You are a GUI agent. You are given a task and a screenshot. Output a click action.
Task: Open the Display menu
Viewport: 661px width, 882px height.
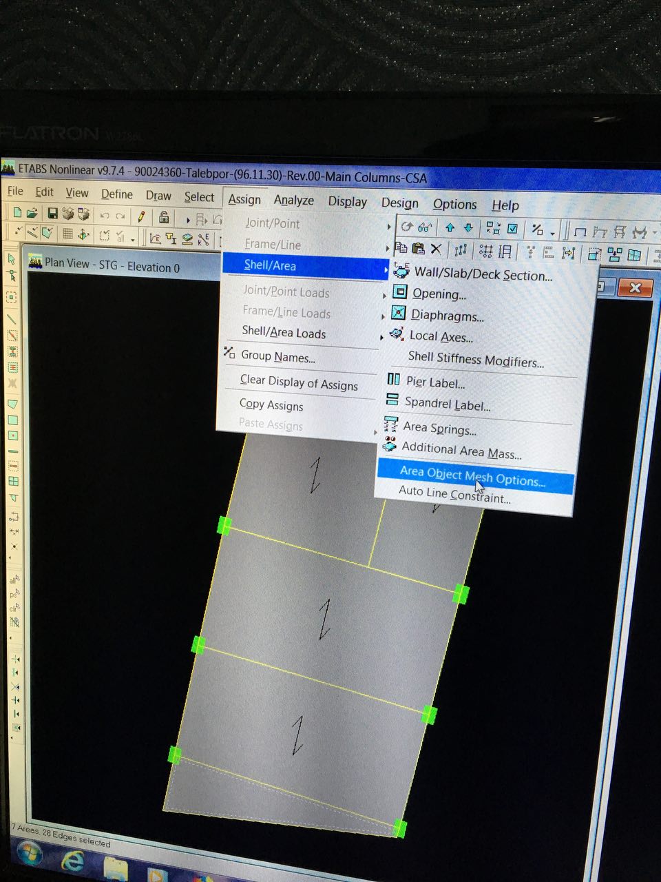click(348, 202)
